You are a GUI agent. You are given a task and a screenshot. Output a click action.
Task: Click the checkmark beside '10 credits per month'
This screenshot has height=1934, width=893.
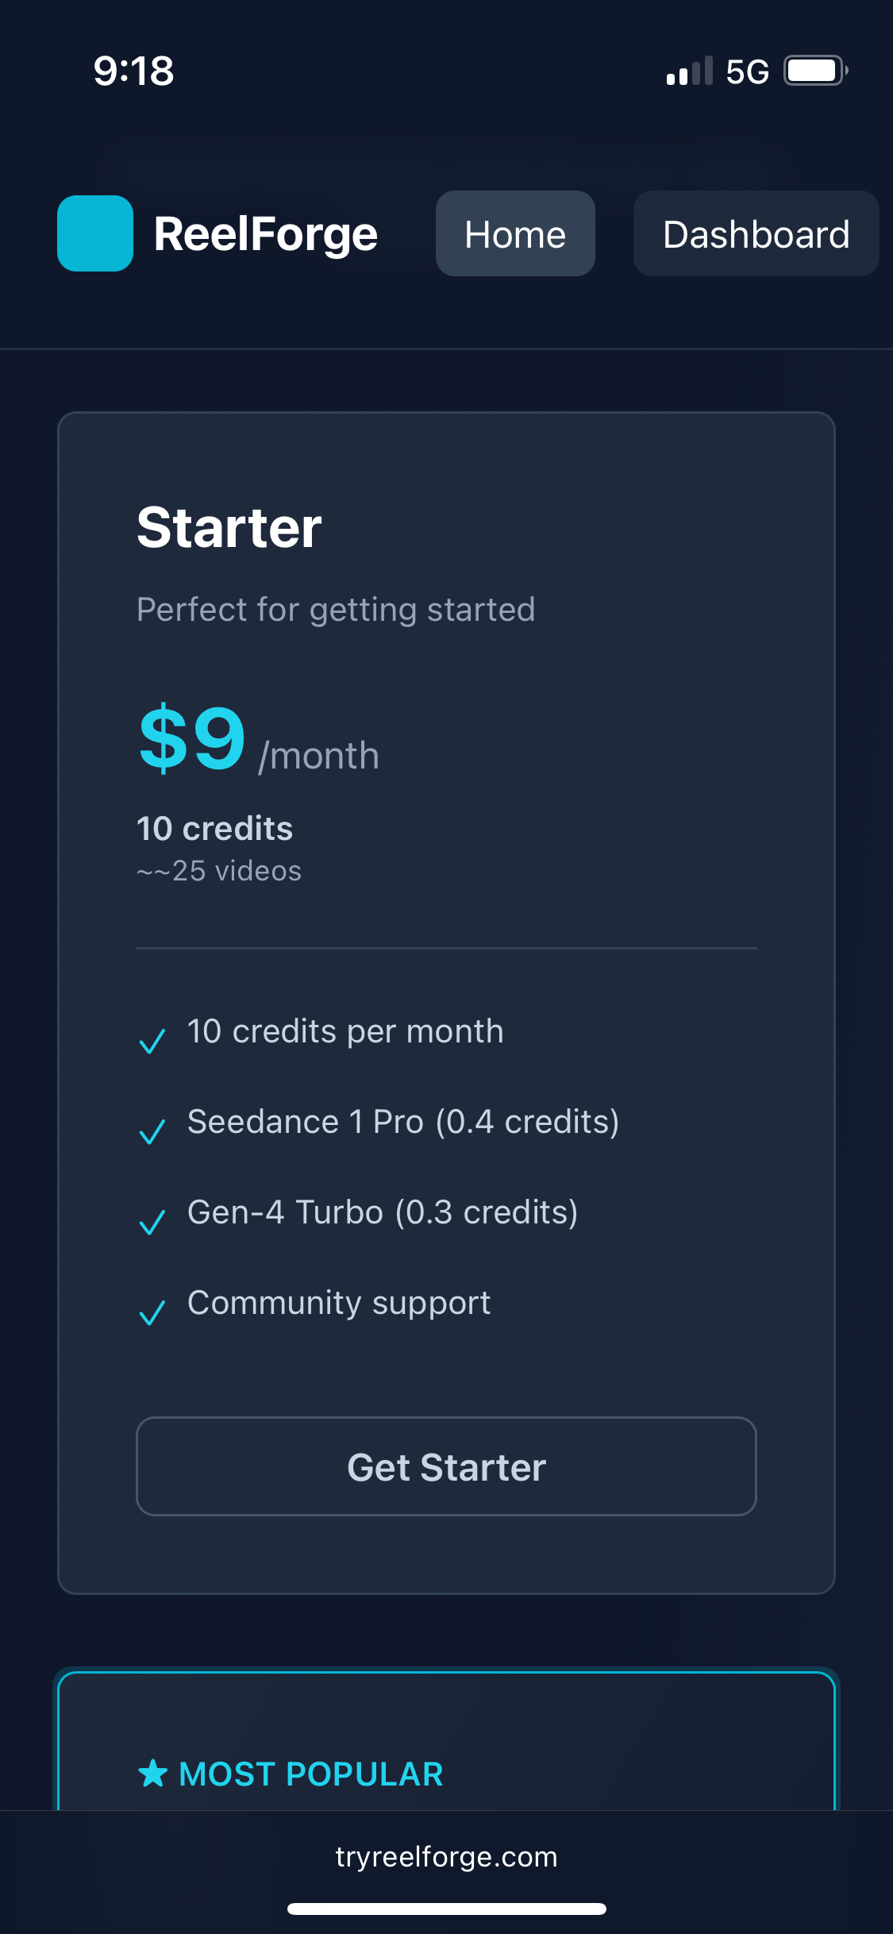pyautogui.click(x=152, y=1041)
